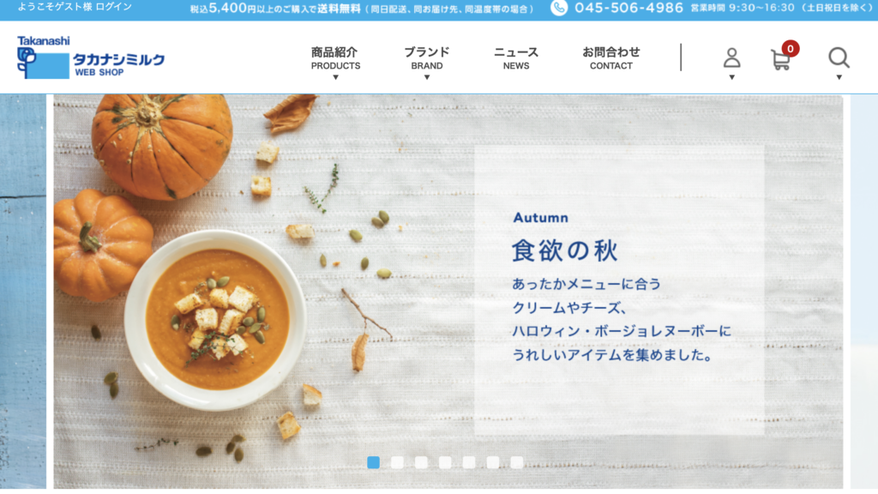Image resolution: width=878 pixels, height=494 pixels.
Task: Click the phone icon beside 045-506-4986
Action: click(559, 8)
